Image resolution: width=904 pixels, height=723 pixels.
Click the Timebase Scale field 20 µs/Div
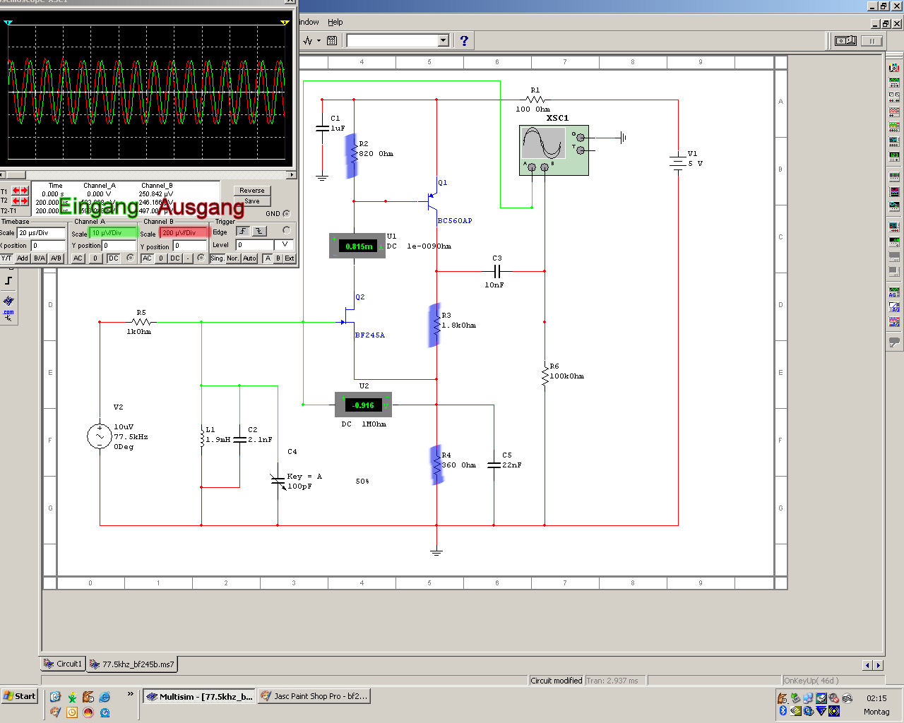[41, 232]
